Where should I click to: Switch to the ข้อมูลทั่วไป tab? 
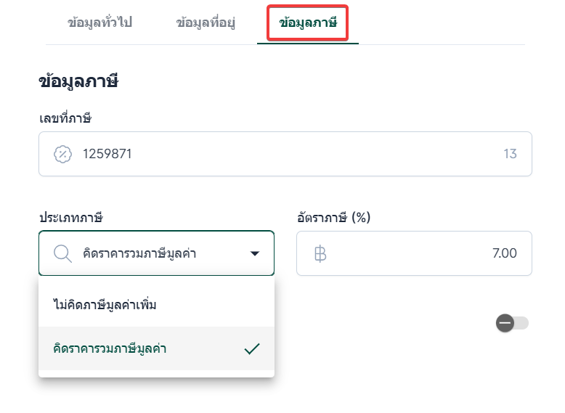click(x=99, y=23)
